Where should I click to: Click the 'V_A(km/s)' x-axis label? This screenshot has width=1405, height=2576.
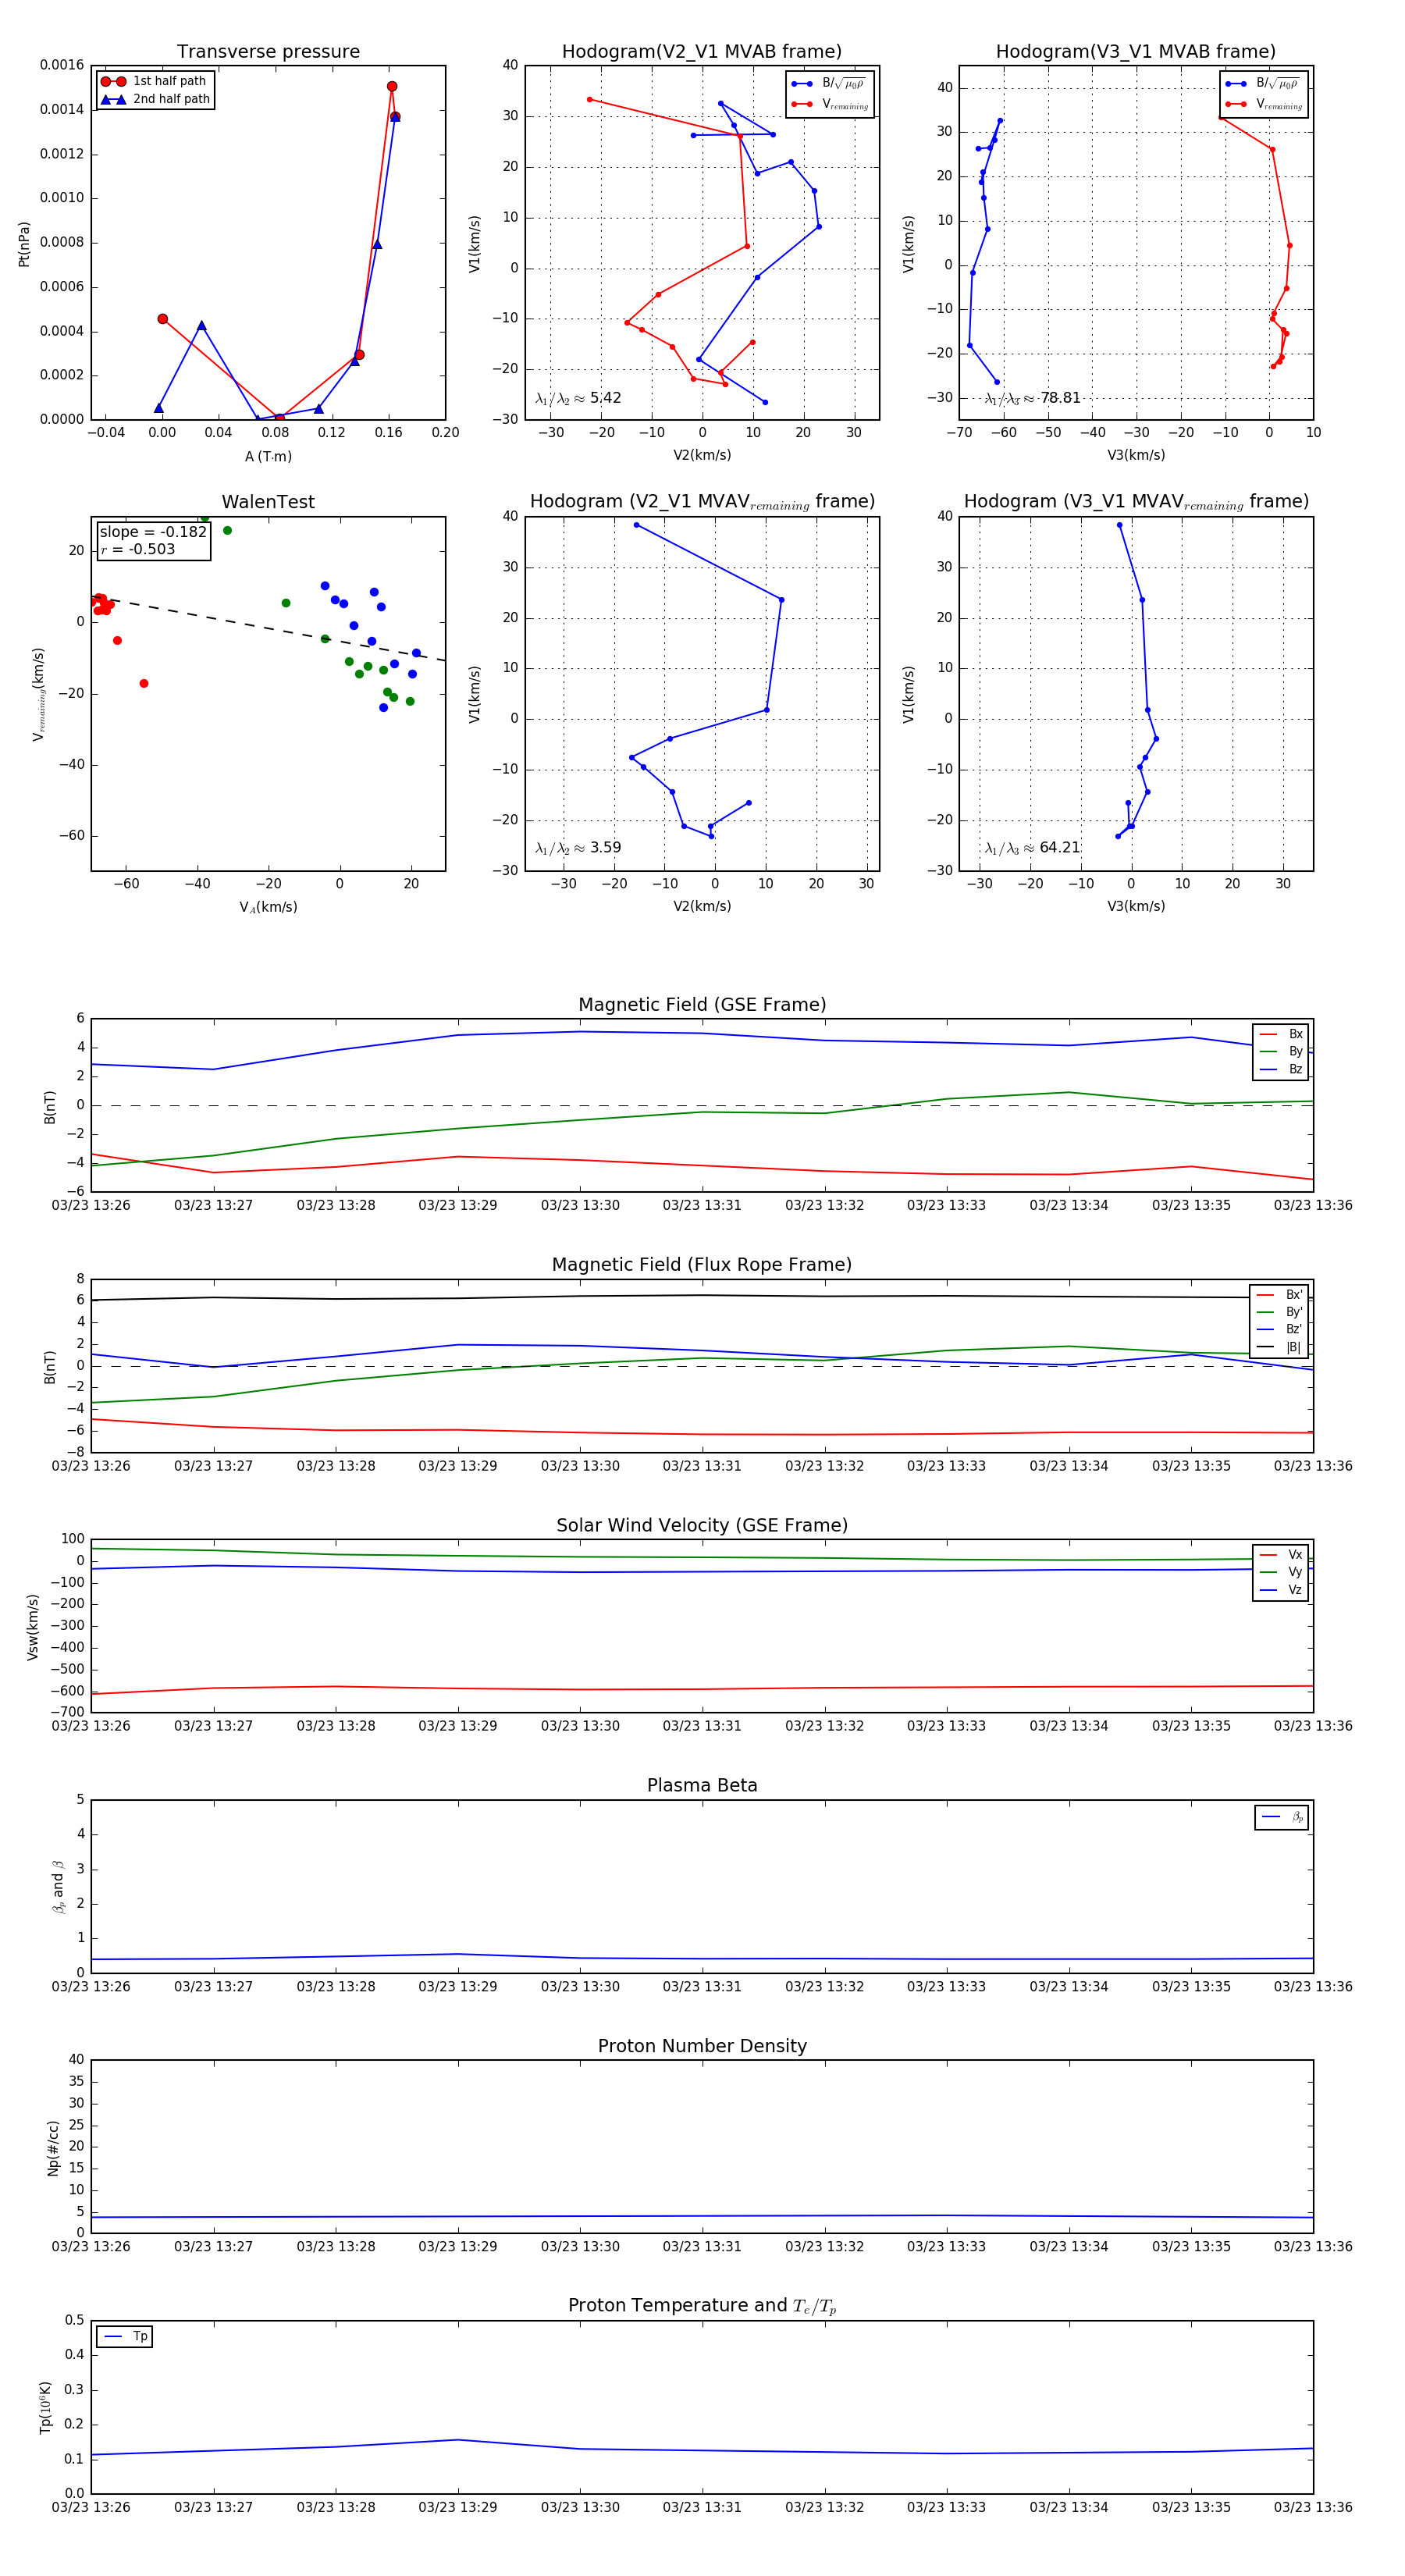(268, 908)
